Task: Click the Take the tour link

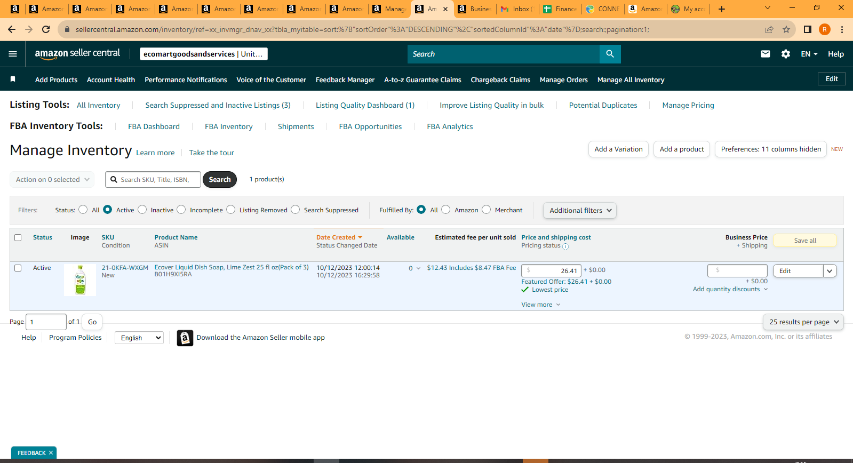Action: click(211, 153)
